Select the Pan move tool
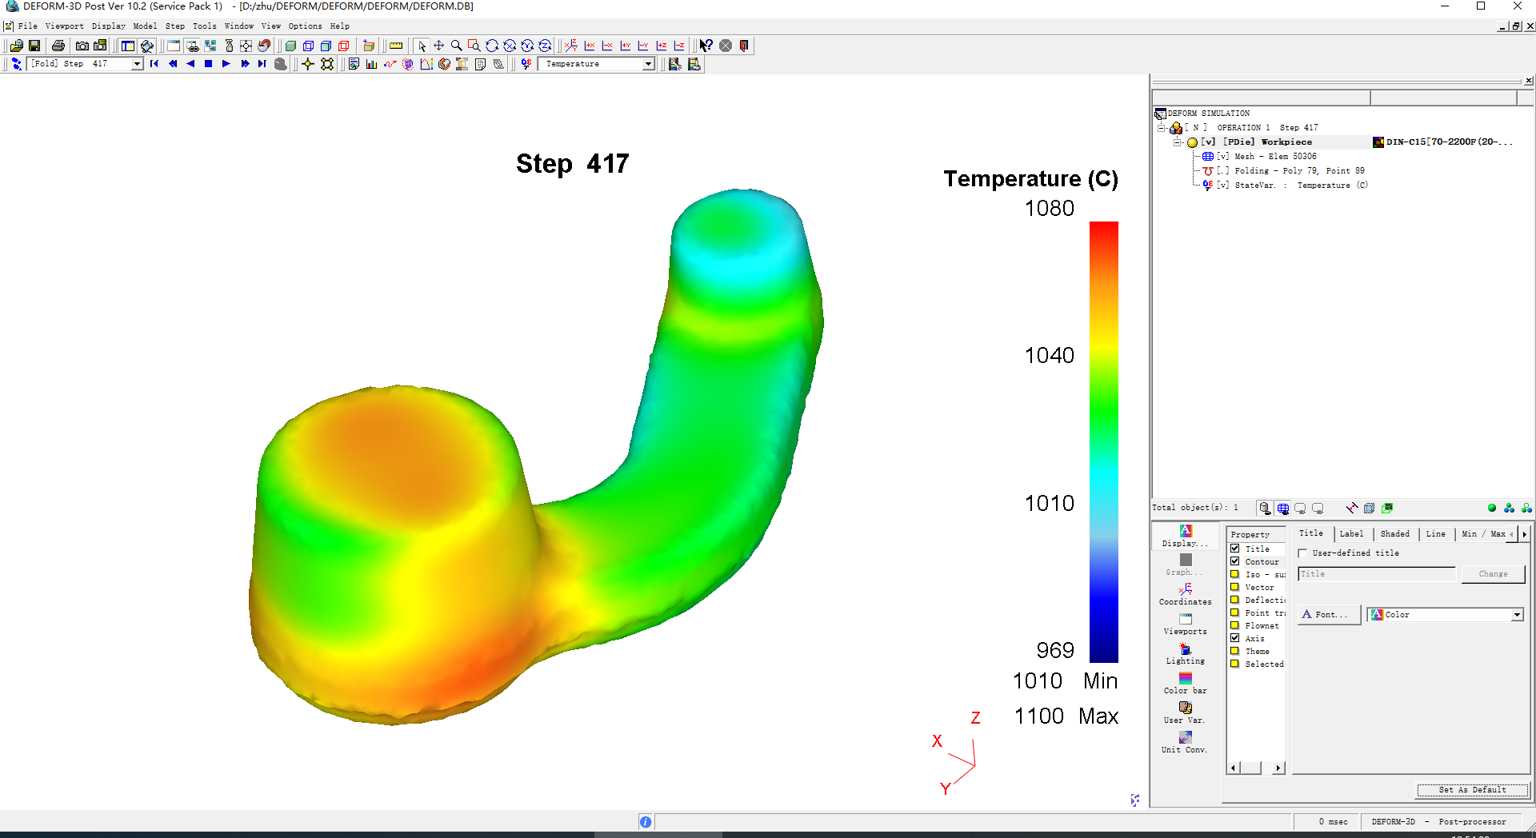This screenshot has width=1536, height=838. point(438,46)
